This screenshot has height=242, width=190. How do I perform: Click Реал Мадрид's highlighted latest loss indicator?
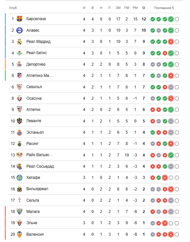pyautogui.click(x=171, y=42)
